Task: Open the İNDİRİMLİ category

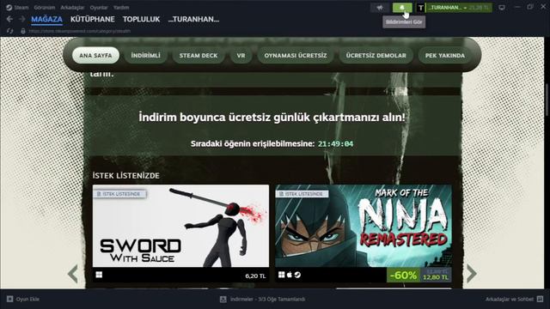Action: click(145, 55)
